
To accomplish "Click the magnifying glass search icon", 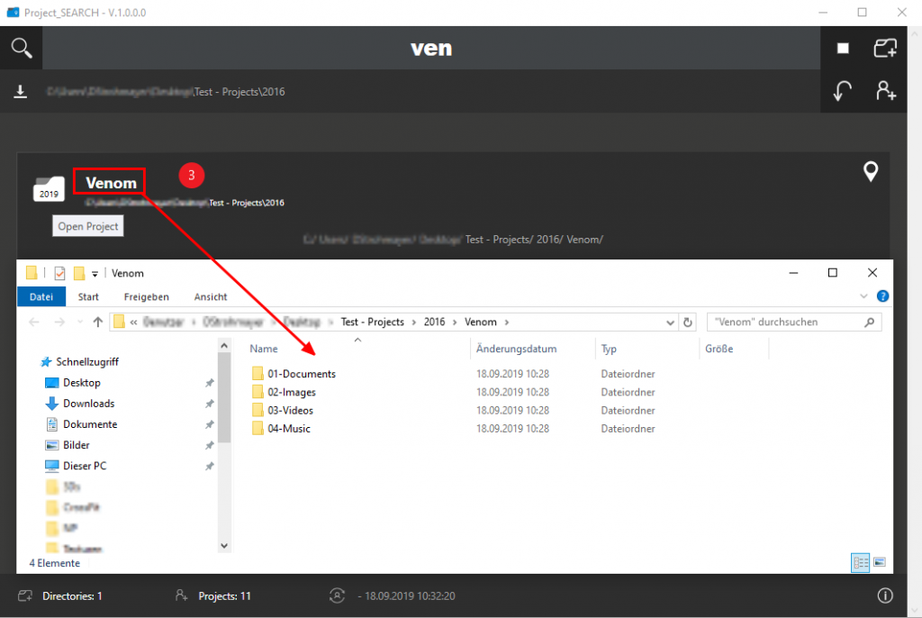I will point(22,48).
